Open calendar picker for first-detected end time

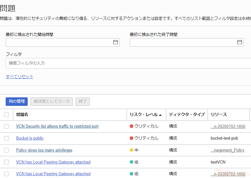239,42
